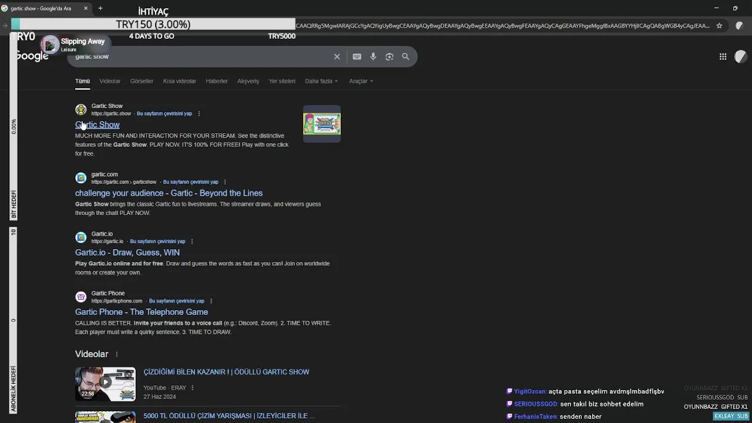
Task: Clear the search box with the X icon
Action: [337, 57]
